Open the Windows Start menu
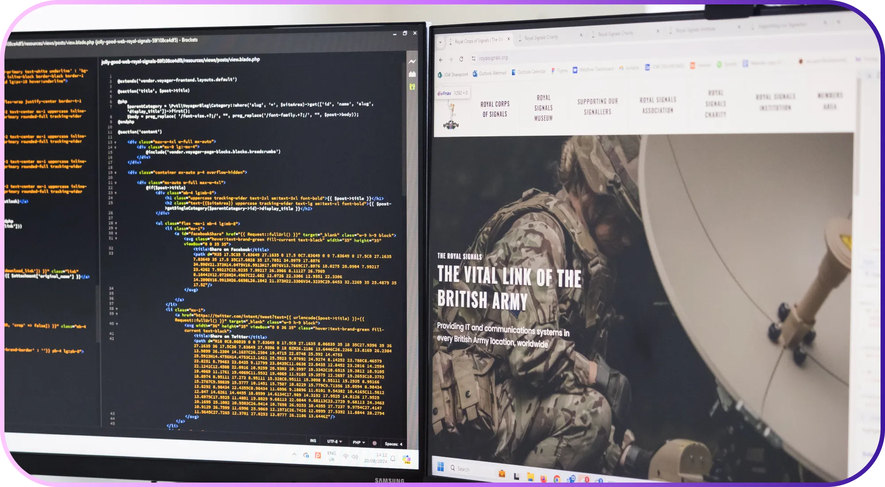Image resolution: width=885 pixels, height=487 pixels. point(440,467)
